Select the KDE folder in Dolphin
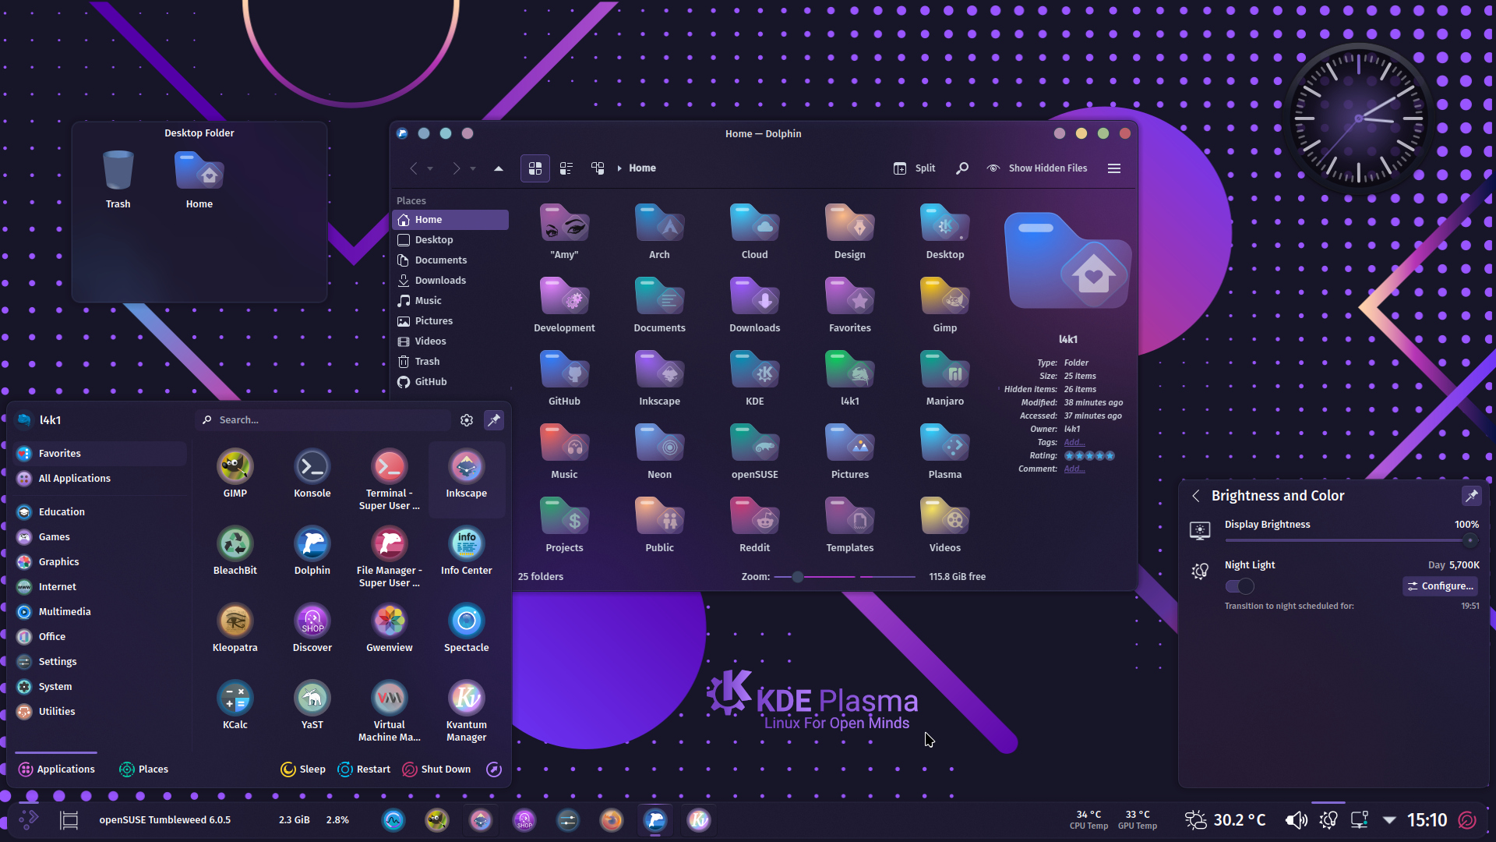 pos(754,378)
